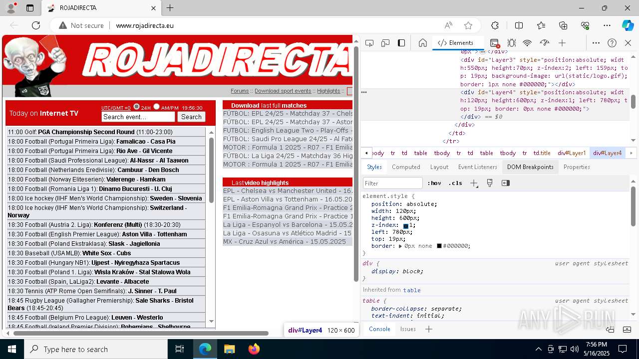
Task: Open the Collections icon
Action: (563, 25)
